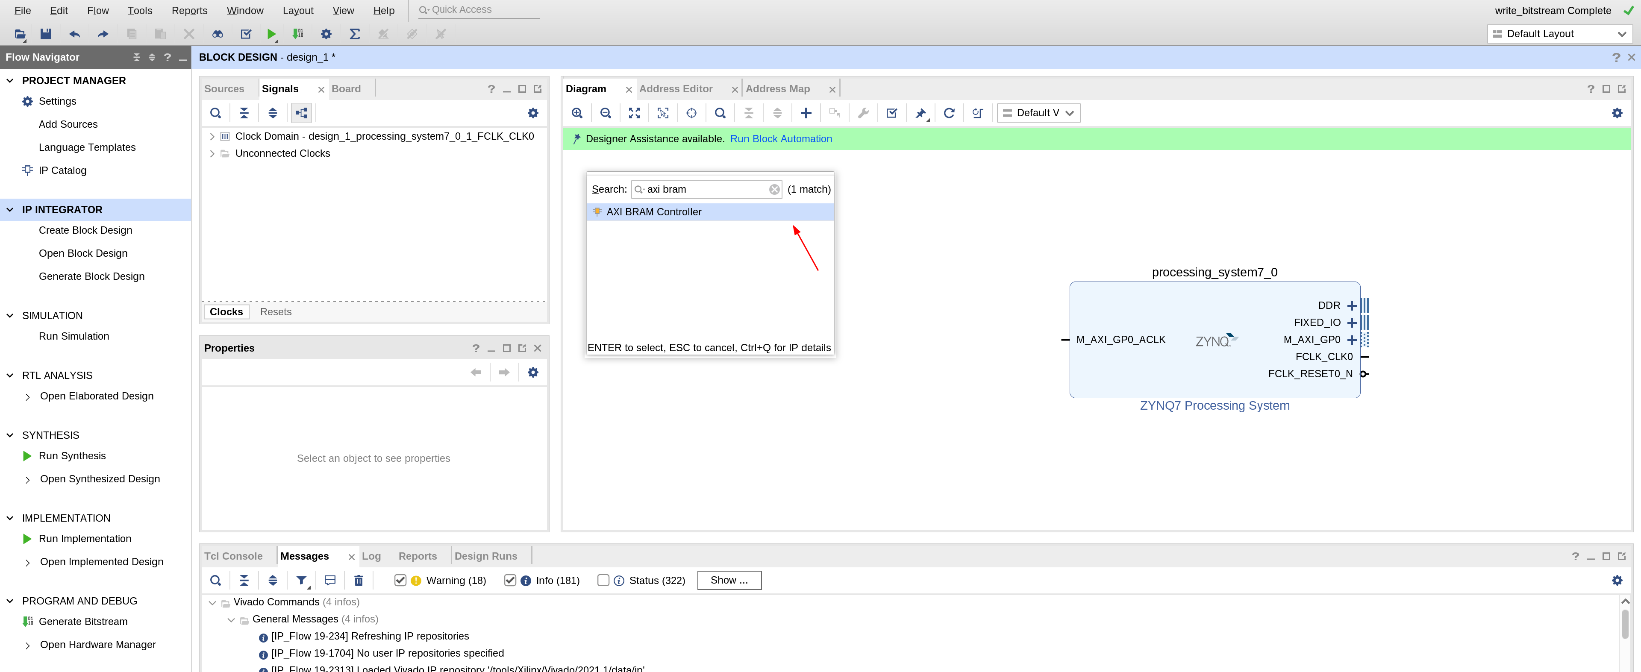Click the delete messages trash icon
The image size is (1641, 672).
[x=359, y=580]
